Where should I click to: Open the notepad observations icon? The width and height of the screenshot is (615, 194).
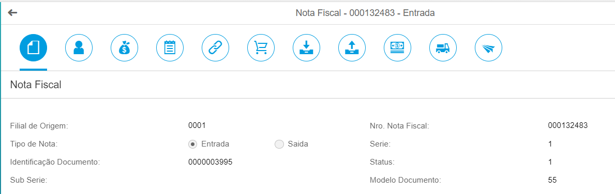tap(170, 47)
